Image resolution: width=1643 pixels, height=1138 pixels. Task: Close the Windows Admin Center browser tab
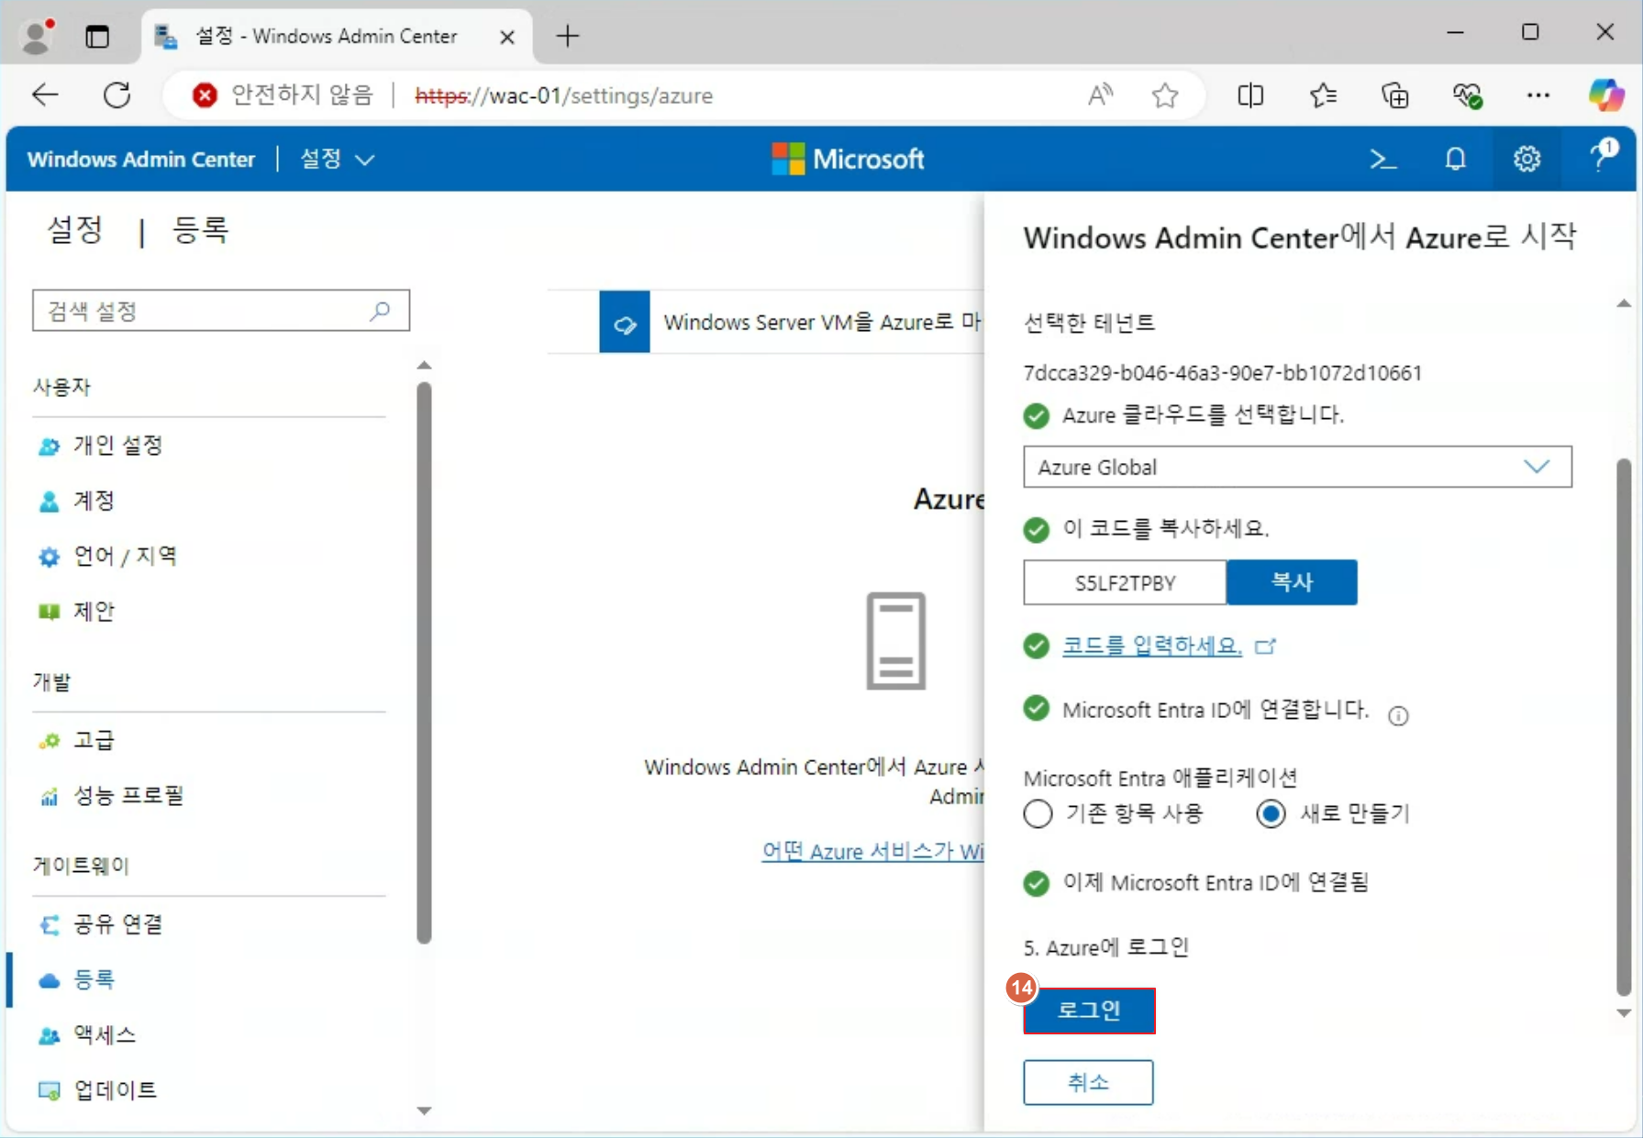506,37
